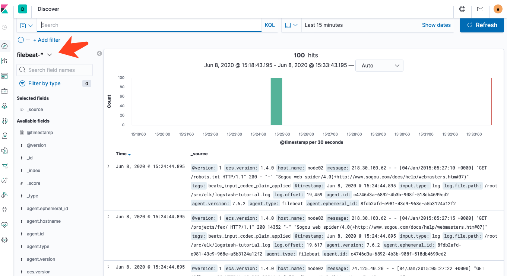The height and width of the screenshot is (276, 507).
Task: Open the user avatar menu
Action: tap(498, 9)
